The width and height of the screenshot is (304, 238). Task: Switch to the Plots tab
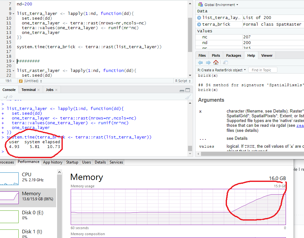point(216,55)
